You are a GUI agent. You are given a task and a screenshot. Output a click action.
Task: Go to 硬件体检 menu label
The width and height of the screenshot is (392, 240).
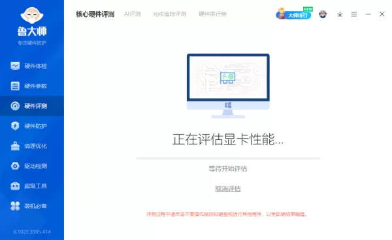pyautogui.click(x=35, y=66)
